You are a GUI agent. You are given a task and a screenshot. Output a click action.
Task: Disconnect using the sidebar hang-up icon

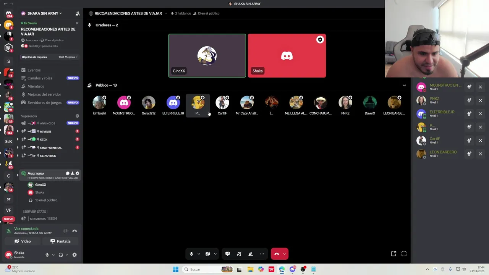(74, 231)
